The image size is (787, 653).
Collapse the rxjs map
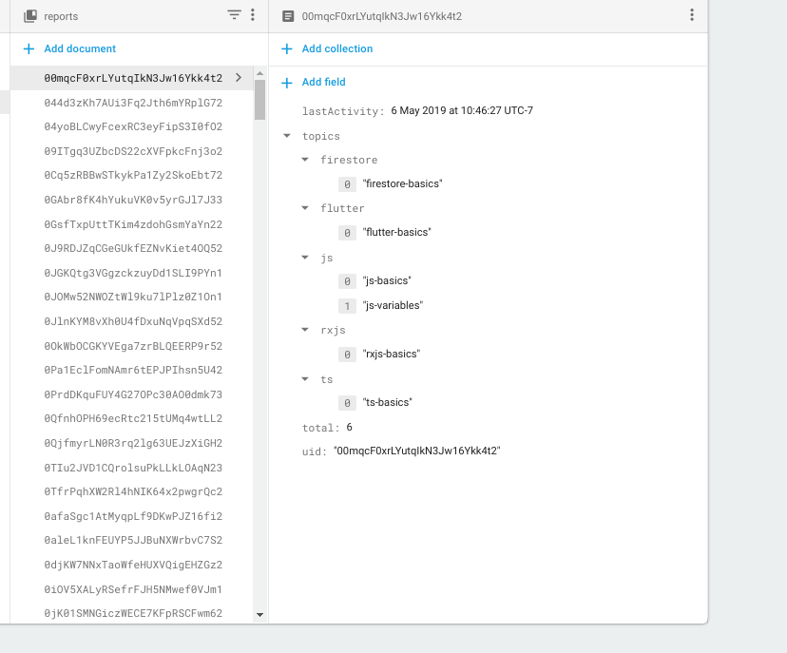tap(305, 330)
